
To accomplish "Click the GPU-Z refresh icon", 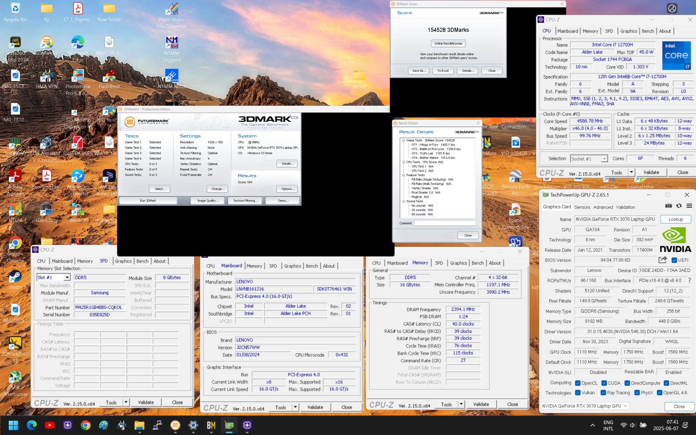I will pos(679,206).
